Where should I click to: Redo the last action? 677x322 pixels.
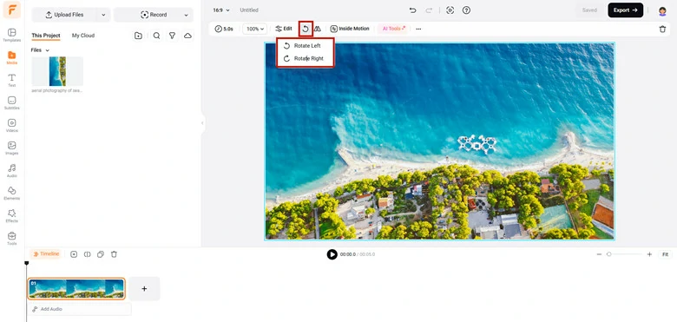pos(429,10)
